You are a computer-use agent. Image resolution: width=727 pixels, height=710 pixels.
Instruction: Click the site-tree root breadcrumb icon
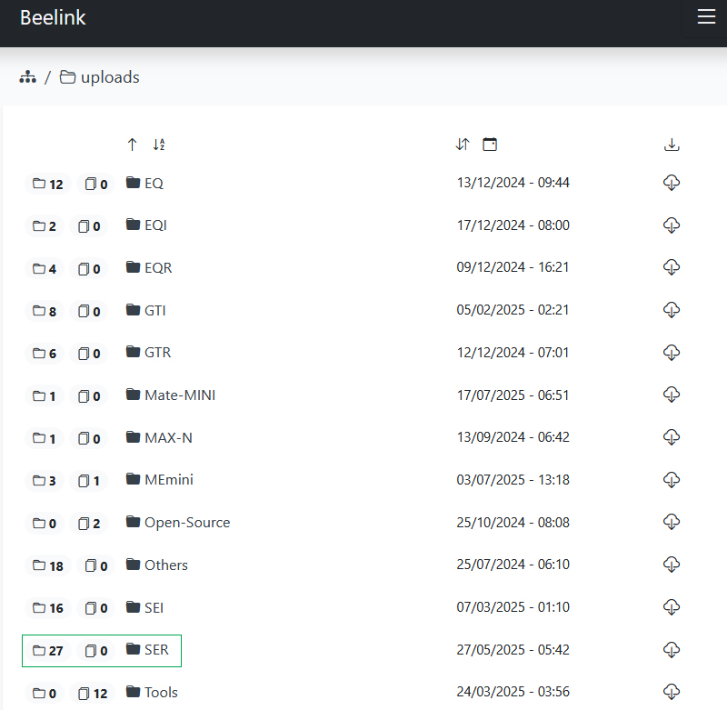click(28, 77)
